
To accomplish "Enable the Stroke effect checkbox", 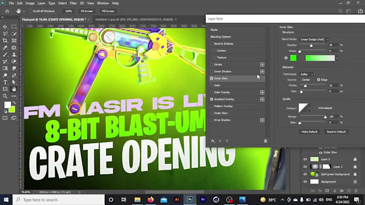I will [x=211, y=65].
